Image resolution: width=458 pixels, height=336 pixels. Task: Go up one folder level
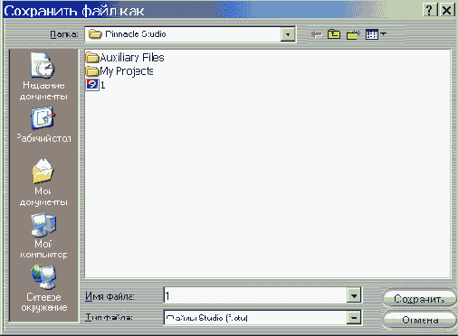coord(334,34)
